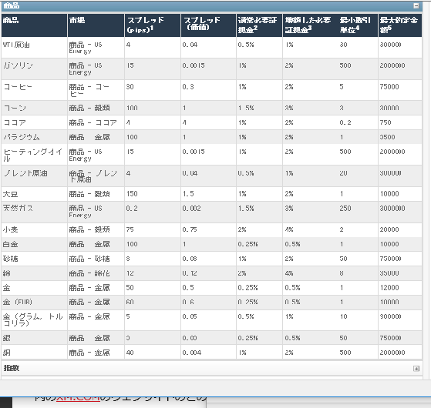The image size is (431, 408).
Task: Select the 金（グラム、トルコリラ） product name cell
Action: pos(34,320)
